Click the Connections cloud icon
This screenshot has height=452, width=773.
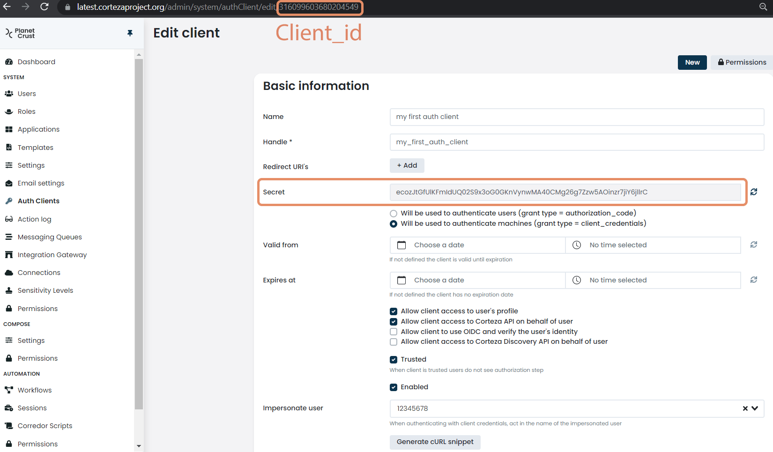tap(9, 273)
